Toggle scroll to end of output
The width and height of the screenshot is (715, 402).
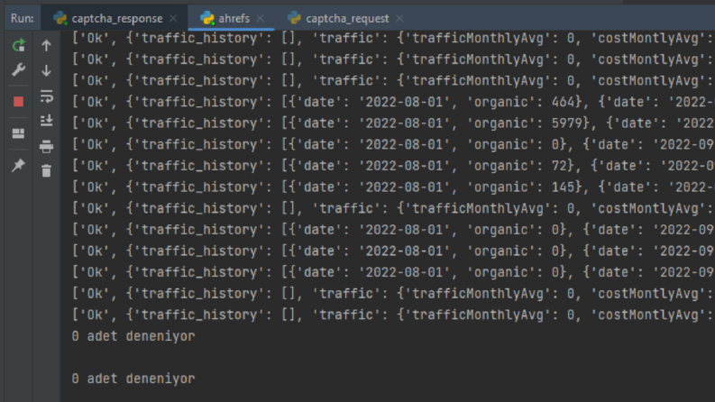(x=46, y=121)
